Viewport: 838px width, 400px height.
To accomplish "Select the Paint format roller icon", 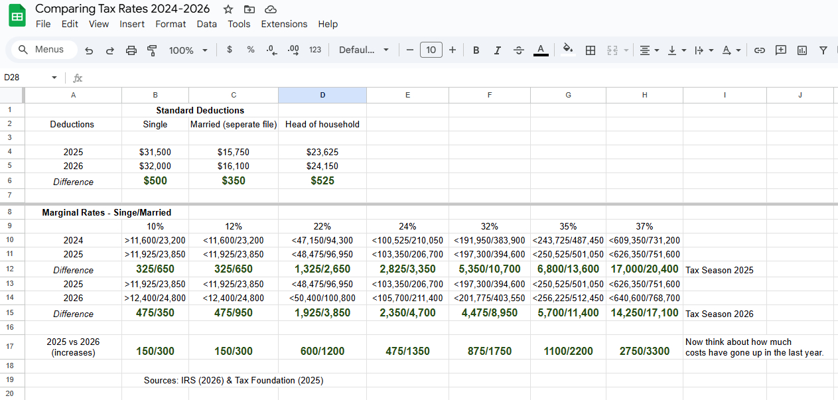I will click(152, 50).
